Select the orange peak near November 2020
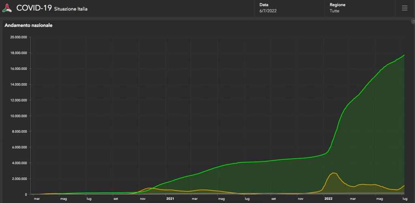Screen dimensions: 415x203 149,188
